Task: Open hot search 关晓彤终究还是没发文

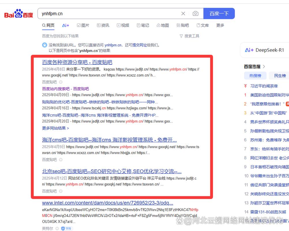Action: pyautogui.click(x=269, y=194)
